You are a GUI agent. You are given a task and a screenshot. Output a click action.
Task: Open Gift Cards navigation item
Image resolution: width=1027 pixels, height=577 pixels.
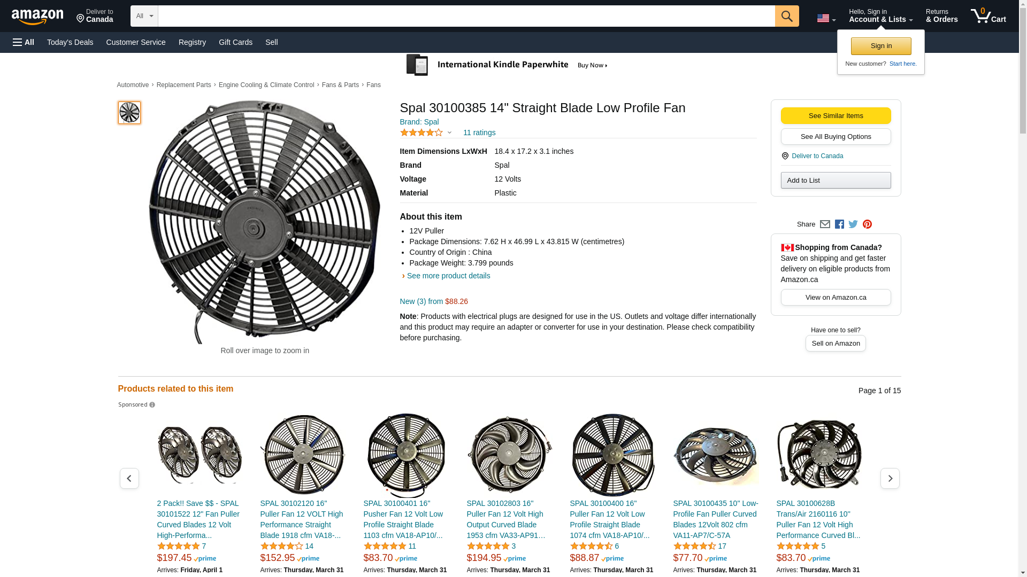(x=235, y=42)
